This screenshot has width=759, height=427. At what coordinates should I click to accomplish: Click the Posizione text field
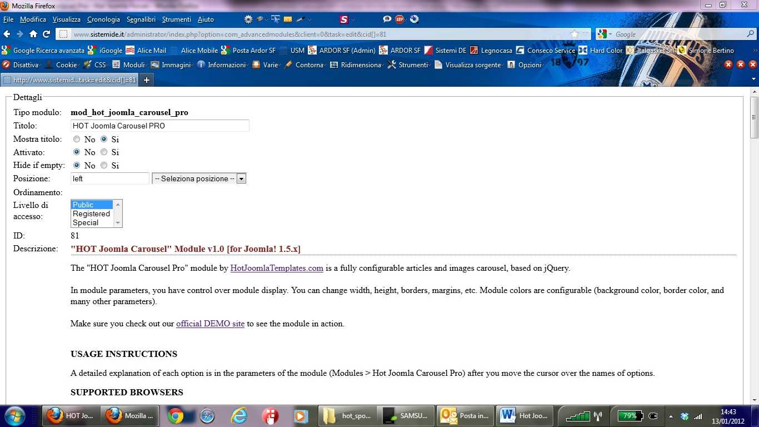(110, 178)
